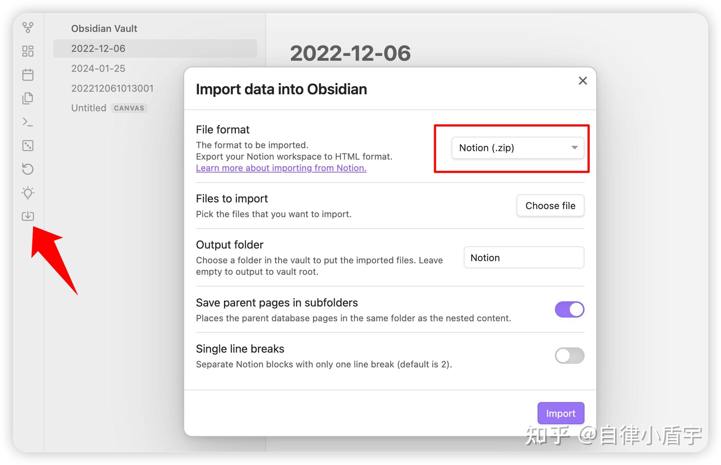This screenshot has width=721, height=465.
Task: Click the canvas grid icon in ribbon
Action: 28,51
